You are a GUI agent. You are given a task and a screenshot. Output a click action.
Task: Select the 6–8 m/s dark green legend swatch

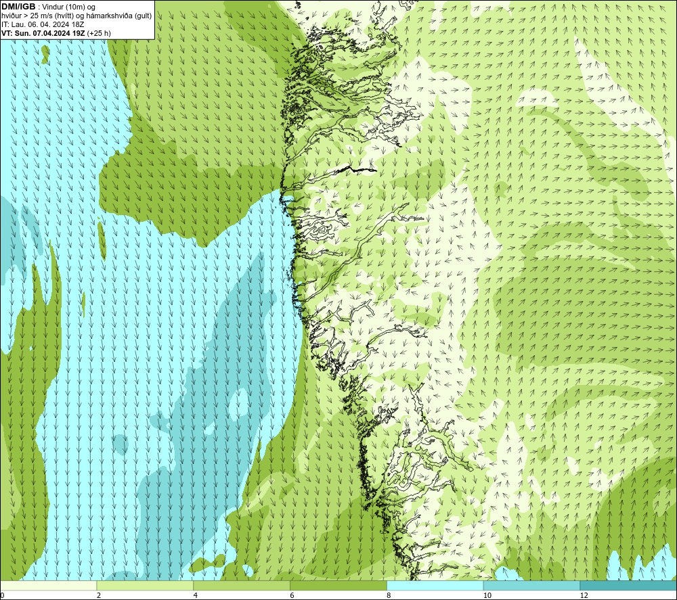tap(338, 585)
